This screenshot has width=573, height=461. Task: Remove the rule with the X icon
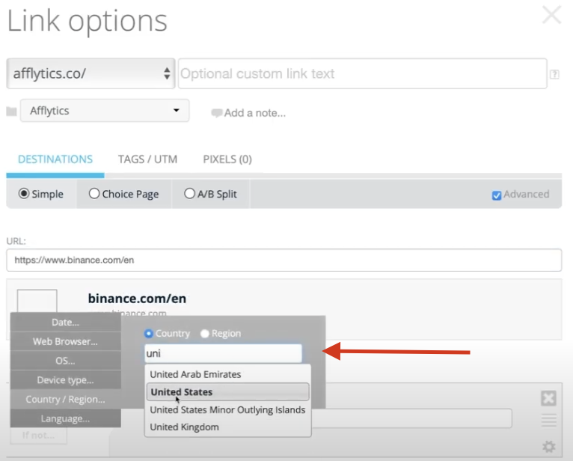(x=548, y=398)
